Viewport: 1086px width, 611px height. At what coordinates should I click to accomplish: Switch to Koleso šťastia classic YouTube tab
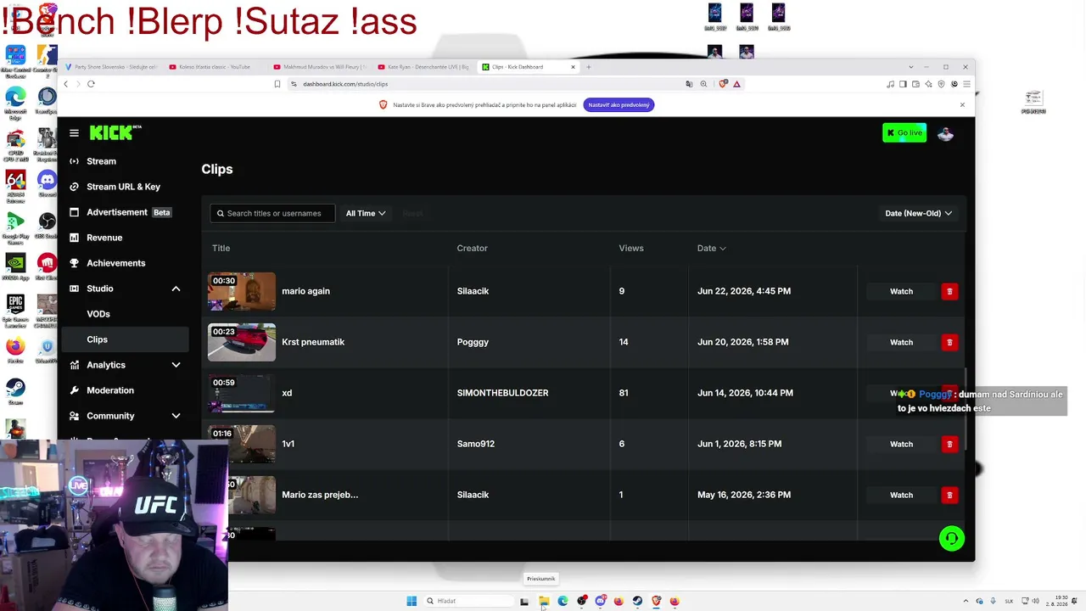pyautogui.click(x=215, y=67)
